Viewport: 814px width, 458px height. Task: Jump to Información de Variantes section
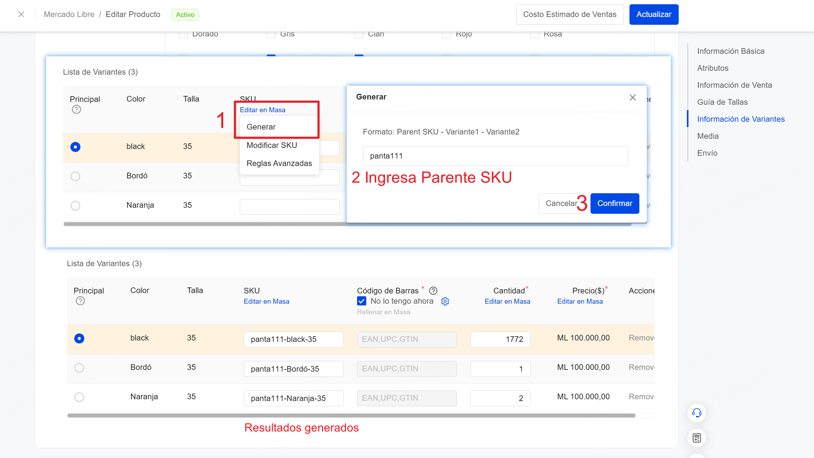point(741,119)
